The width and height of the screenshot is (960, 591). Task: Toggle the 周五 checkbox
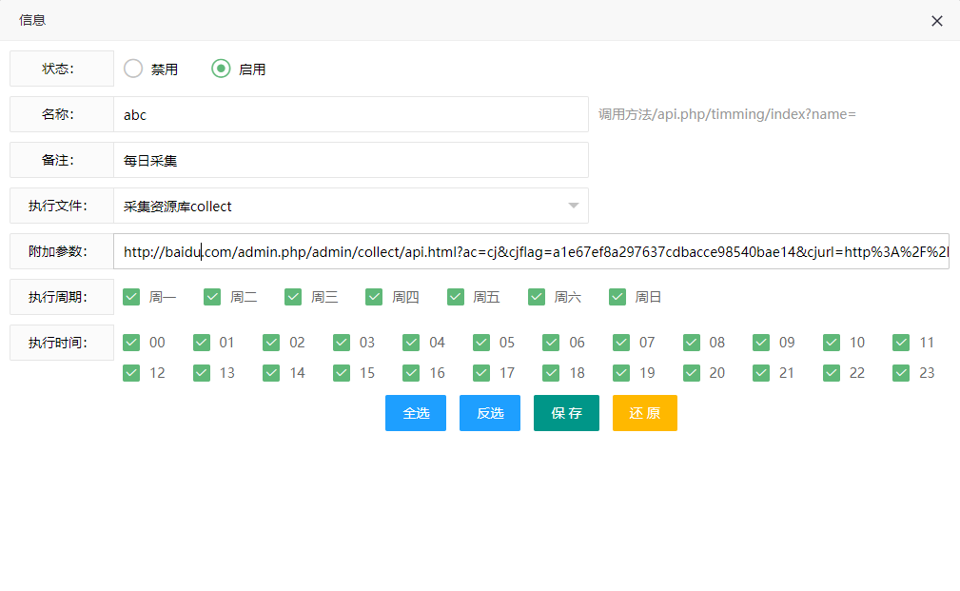point(456,297)
